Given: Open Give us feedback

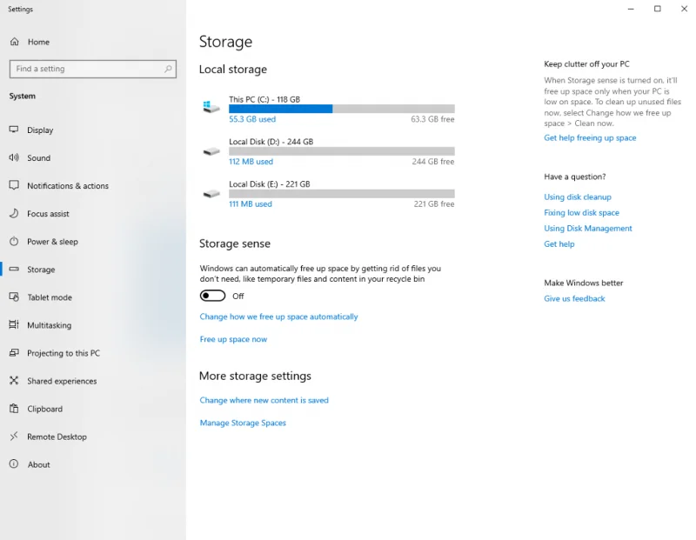Looking at the screenshot, I should pyautogui.click(x=573, y=298).
